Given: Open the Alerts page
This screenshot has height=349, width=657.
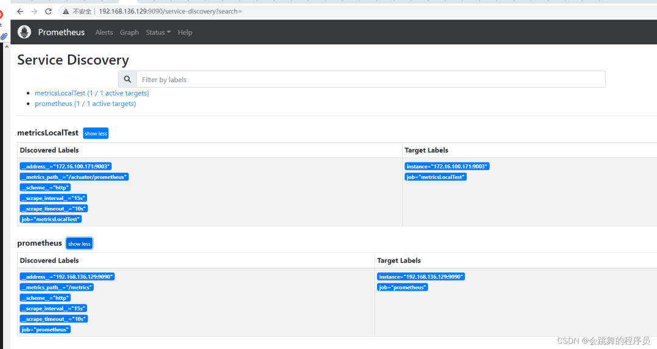Looking at the screenshot, I should coord(104,32).
